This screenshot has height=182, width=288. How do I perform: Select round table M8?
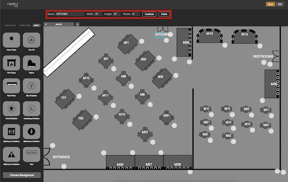pos(124,79)
